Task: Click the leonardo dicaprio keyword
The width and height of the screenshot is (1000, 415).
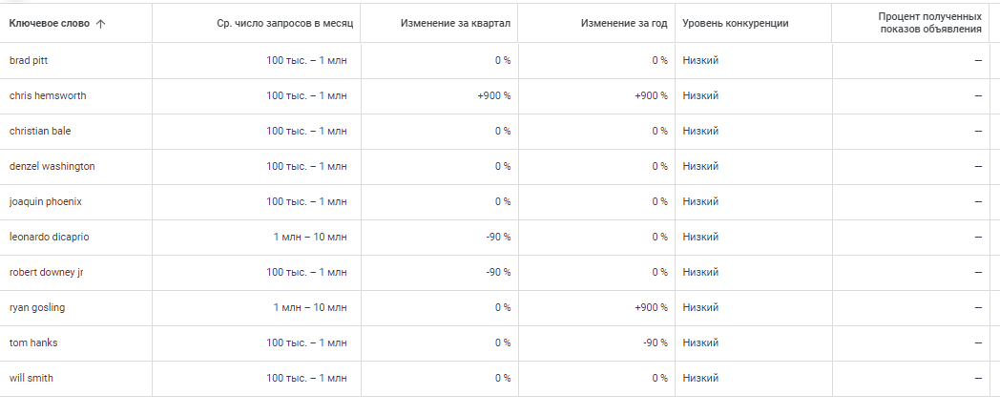Action: [x=49, y=237]
